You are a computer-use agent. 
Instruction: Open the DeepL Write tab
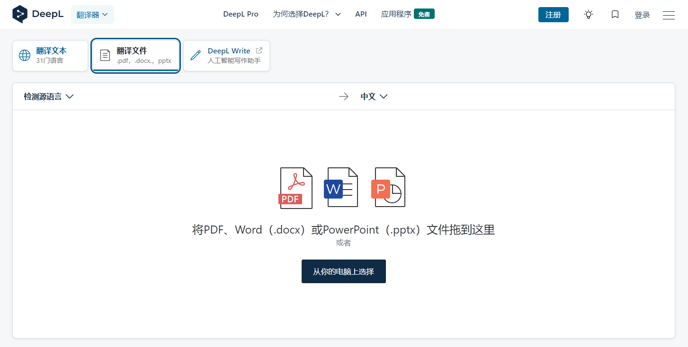tap(226, 56)
